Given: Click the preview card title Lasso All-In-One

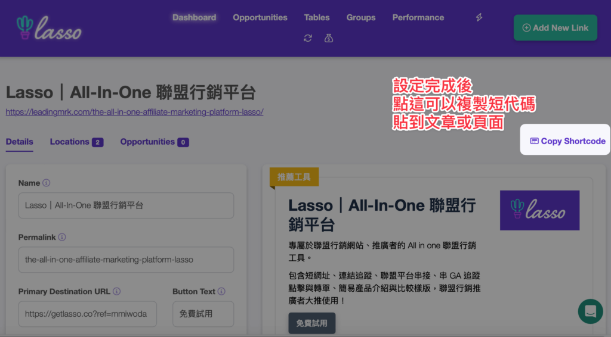Looking at the screenshot, I should [x=382, y=214].
